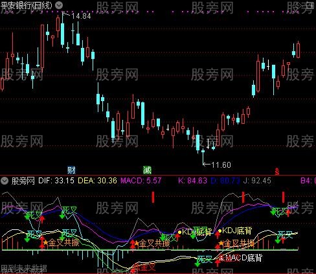This screenshot has height=274, width=316.
Task: Select the B4 readout in the indicator header
Action: [308, 181]
